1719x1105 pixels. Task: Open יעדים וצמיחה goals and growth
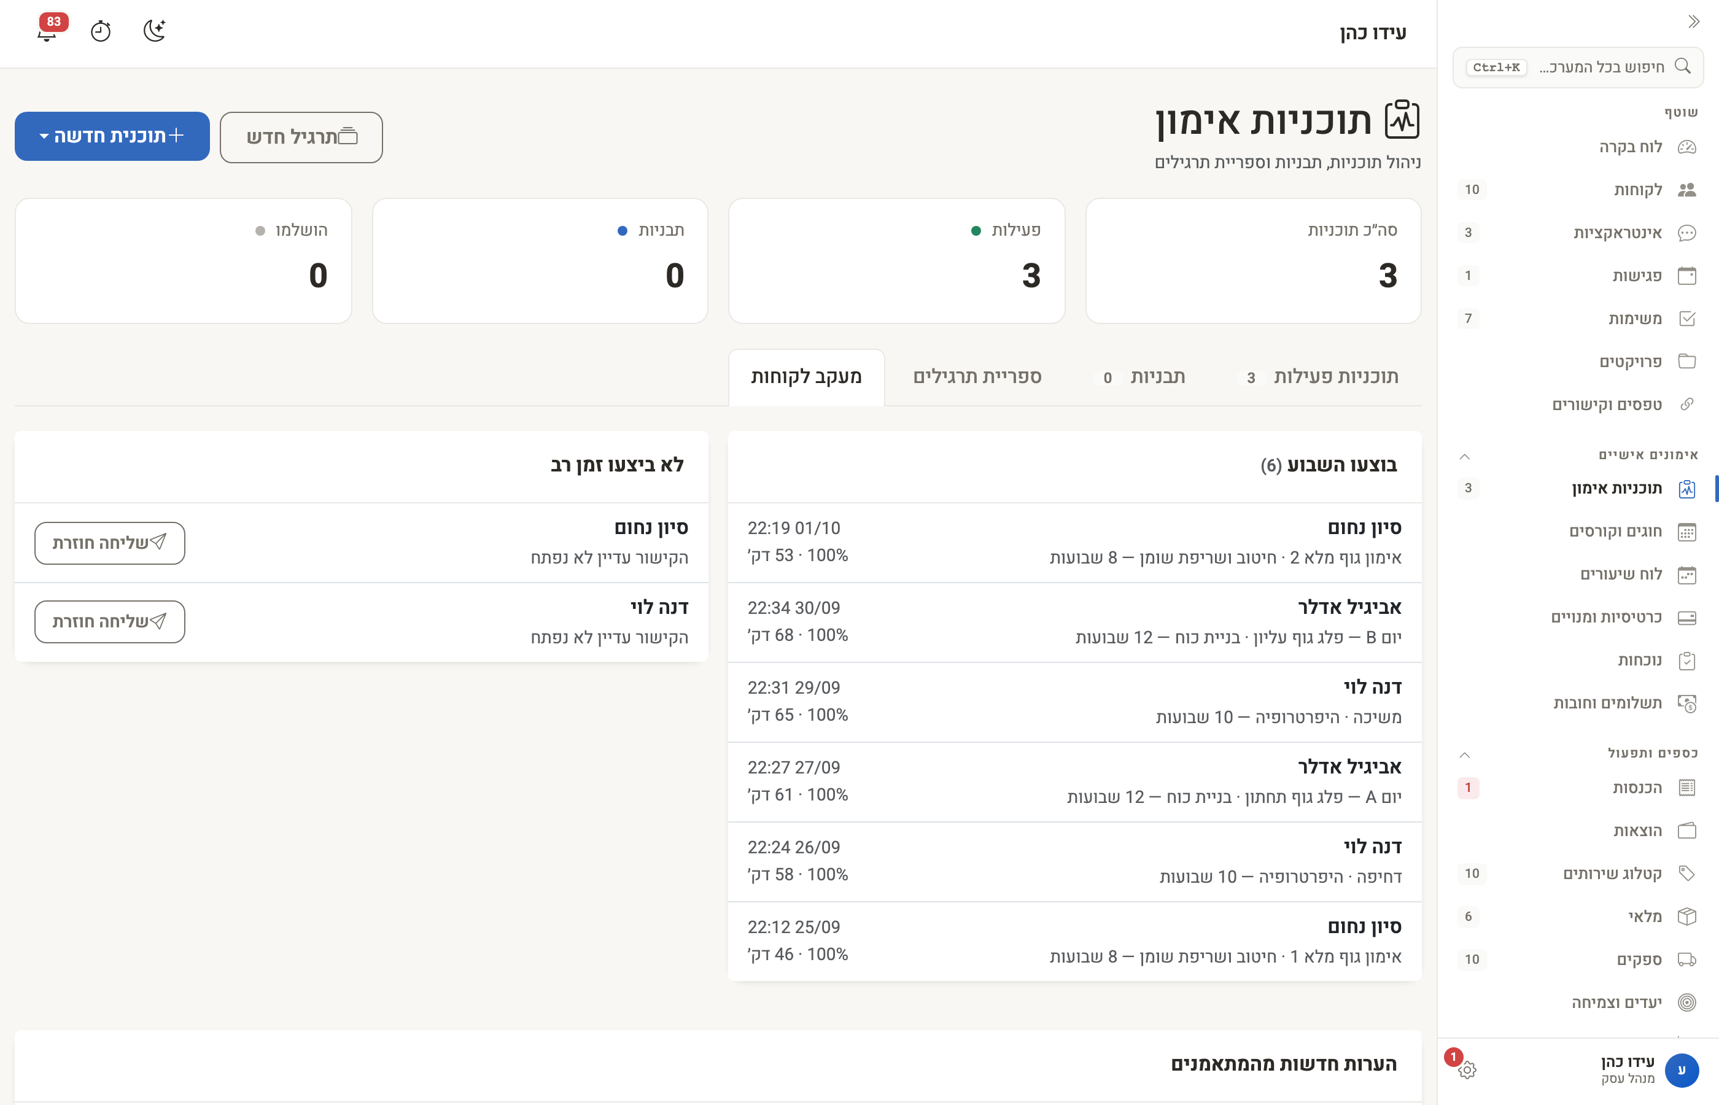coord(1578,1002)
